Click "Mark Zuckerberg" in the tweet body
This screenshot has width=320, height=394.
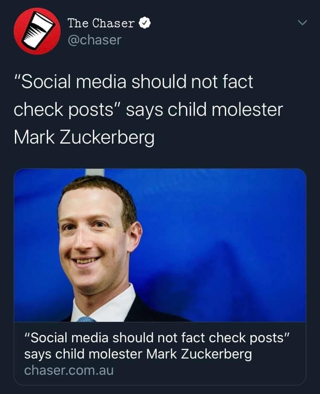pyautogui.click(x=84, y=137)
